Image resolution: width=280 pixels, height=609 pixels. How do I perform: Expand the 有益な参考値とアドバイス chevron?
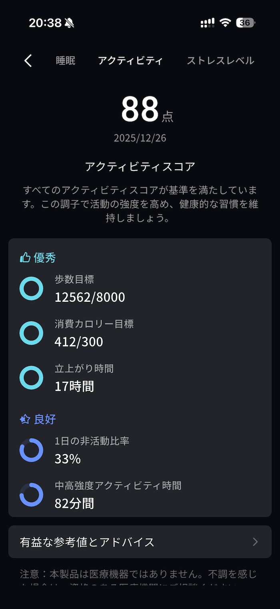click(x=255, y=542)
